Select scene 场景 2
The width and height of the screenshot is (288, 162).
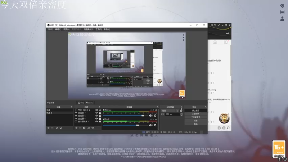click(x=60, y=113)
